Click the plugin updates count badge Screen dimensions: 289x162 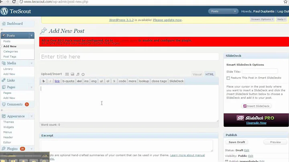click(x=22, y=149)
